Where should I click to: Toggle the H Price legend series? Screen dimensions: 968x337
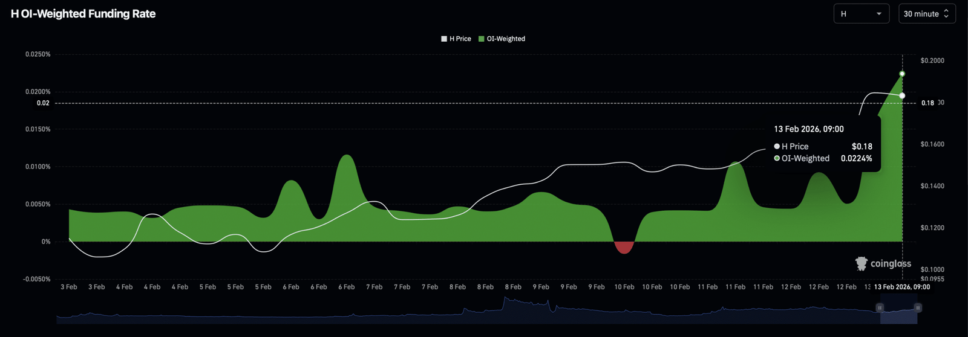pos(456,39)
